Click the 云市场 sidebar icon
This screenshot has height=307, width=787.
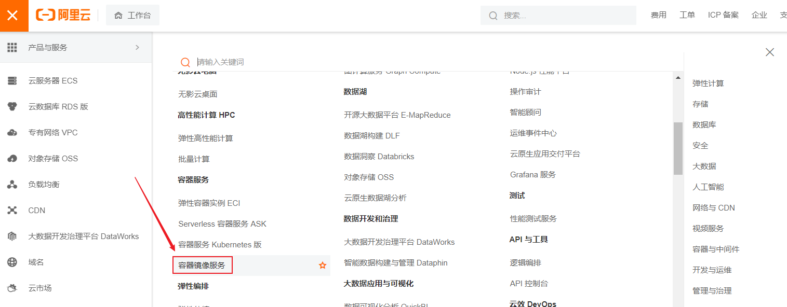(x=12, y=288)
